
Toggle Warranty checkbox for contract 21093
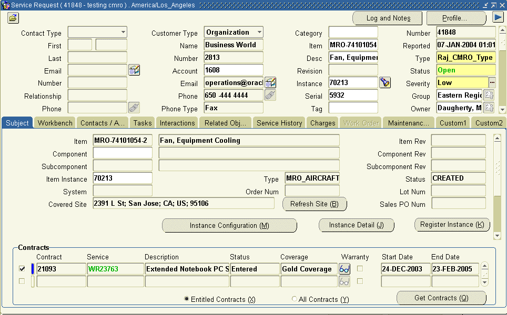tap(360, 268)
